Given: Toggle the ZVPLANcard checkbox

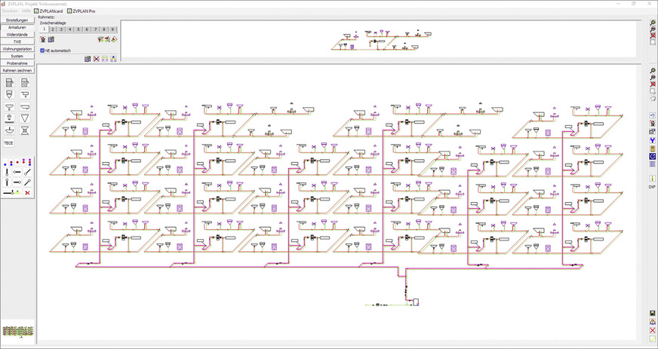Looking at the screenshot, I should [x=39, y=11].
